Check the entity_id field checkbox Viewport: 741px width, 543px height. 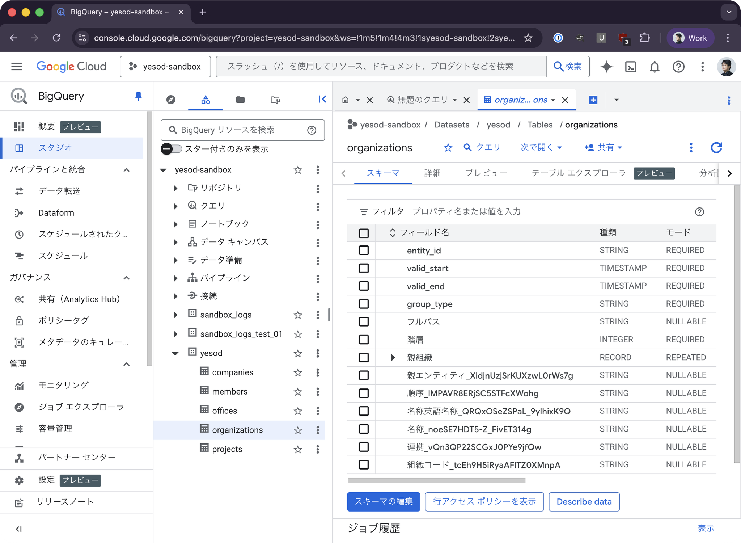tap(364, 251)
